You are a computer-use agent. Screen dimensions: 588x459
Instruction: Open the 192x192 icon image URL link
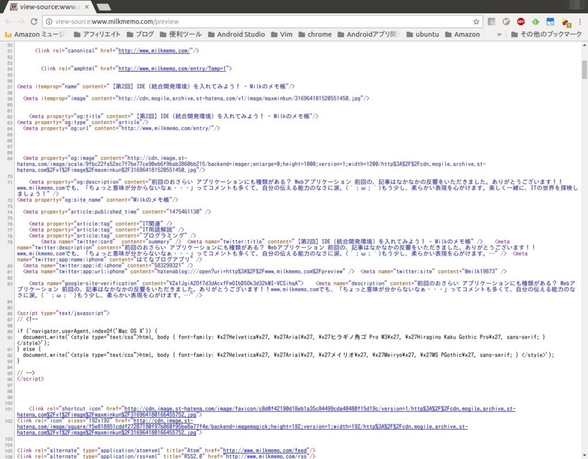242,427
